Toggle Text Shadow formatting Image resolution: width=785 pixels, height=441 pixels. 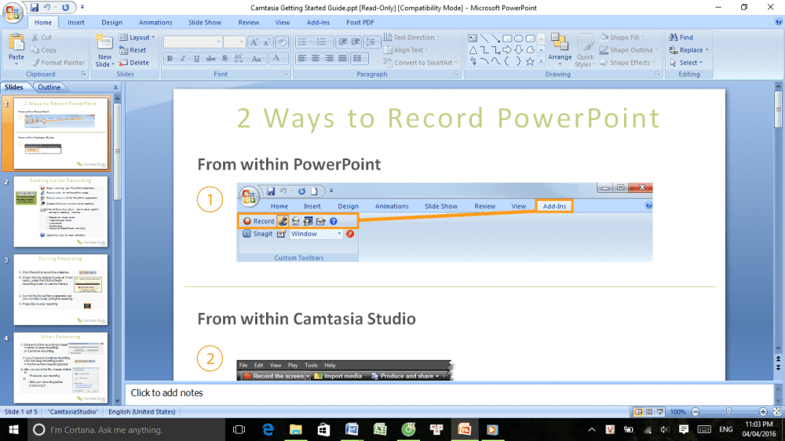pyautogui.click(x=225, y=59)
